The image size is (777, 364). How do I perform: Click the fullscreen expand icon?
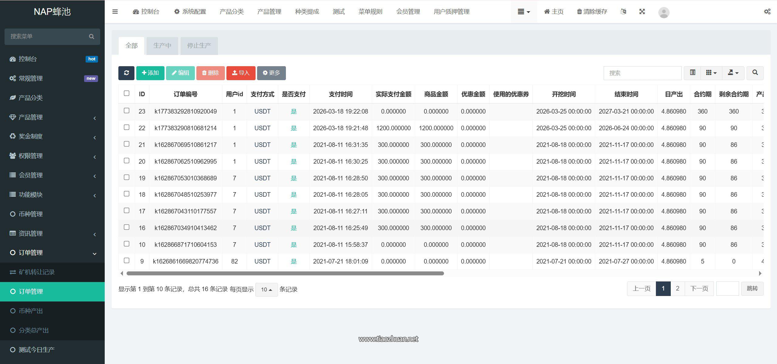pos(642,12)
